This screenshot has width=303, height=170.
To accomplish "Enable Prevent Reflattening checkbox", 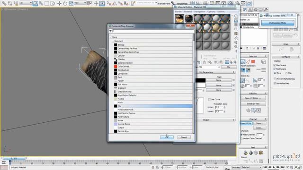I will point(275,79).
